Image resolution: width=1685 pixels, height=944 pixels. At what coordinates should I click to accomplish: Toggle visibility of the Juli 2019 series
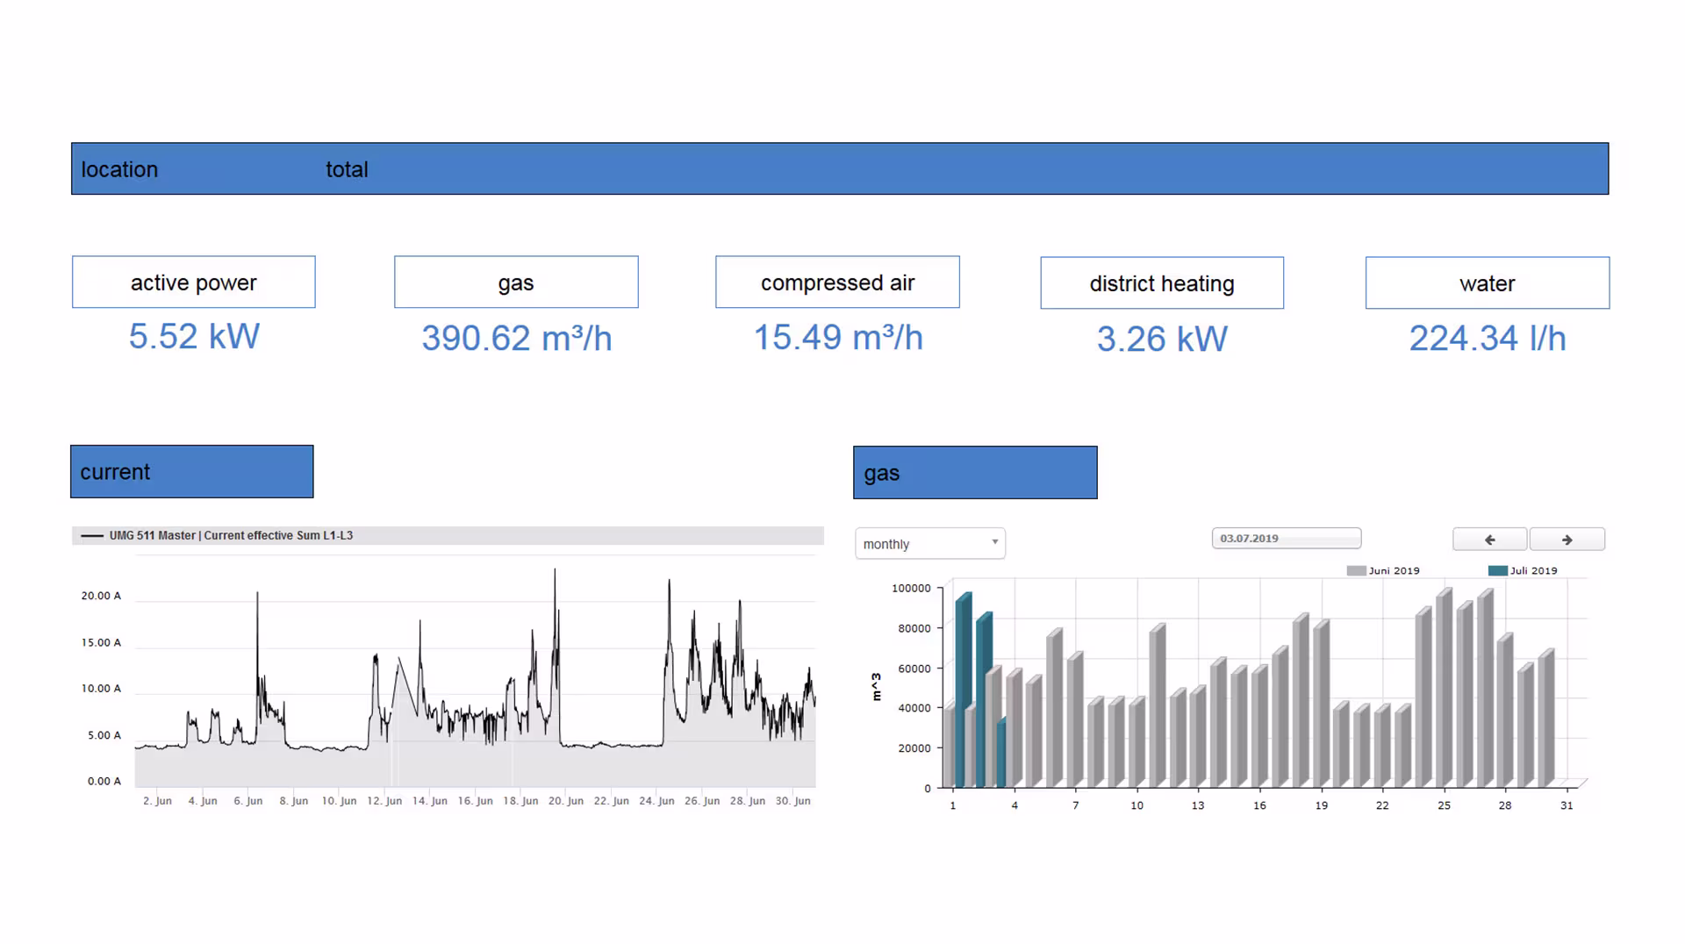pyautogui.click(x=1527, y=570)
